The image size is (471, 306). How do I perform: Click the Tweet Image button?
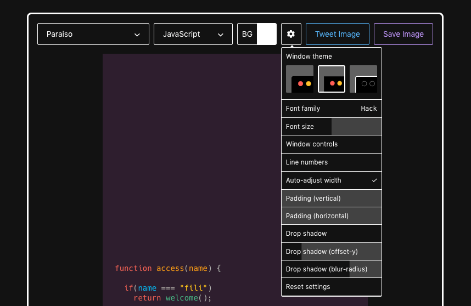coord(337,34)
